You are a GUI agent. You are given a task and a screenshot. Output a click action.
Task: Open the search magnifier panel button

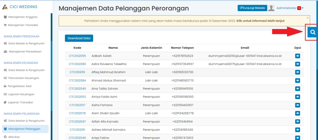[313, 32]
